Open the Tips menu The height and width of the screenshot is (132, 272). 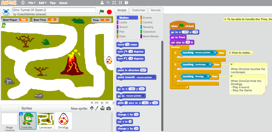[53, 3]
